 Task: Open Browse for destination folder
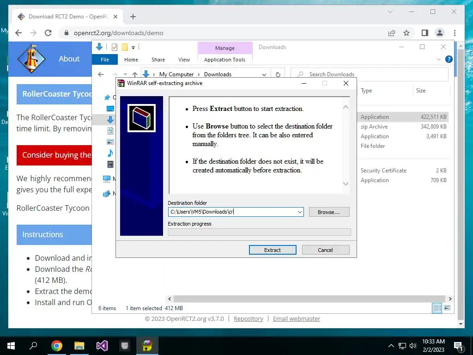(x=329, y=212)
